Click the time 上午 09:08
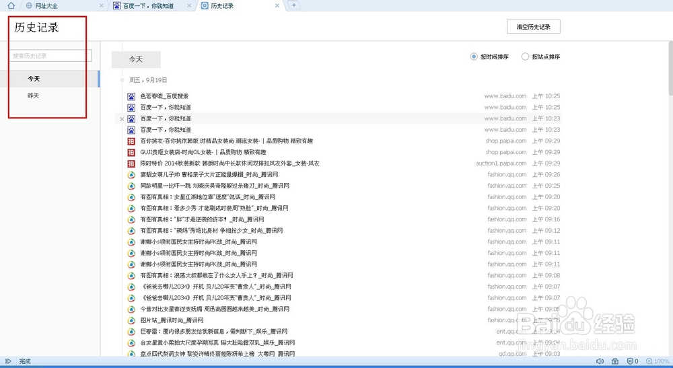This screenshot has height=368, width=673. 546,275
